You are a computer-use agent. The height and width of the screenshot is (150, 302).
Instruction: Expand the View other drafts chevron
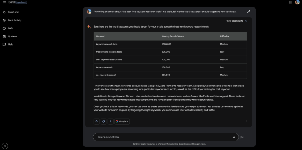pyautogui.click(x=246, y=21)
